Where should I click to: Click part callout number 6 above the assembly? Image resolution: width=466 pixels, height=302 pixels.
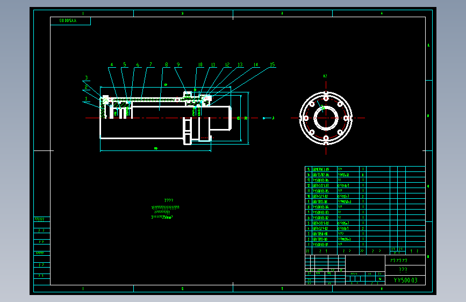click(138, 64)
